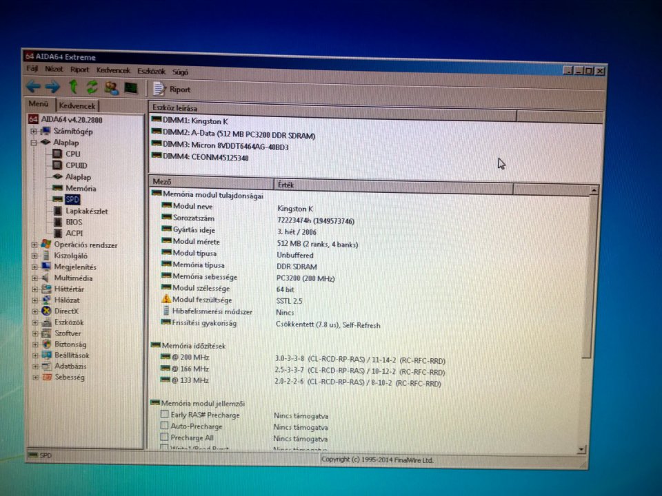Open the Eszközök menu in the menu bar
662x496 pixels.
[x=151, y=71]
